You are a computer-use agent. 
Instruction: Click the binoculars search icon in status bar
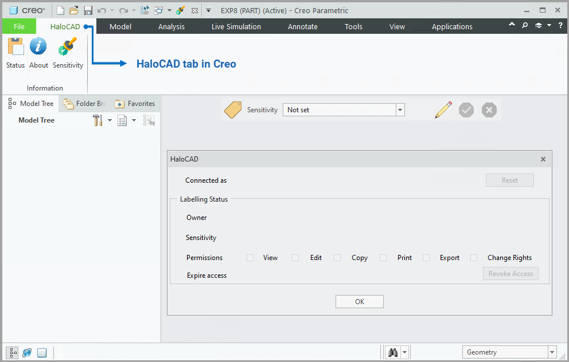point(392,352)
